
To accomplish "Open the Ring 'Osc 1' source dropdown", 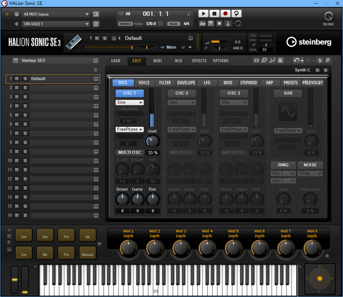I will [283, 173].
